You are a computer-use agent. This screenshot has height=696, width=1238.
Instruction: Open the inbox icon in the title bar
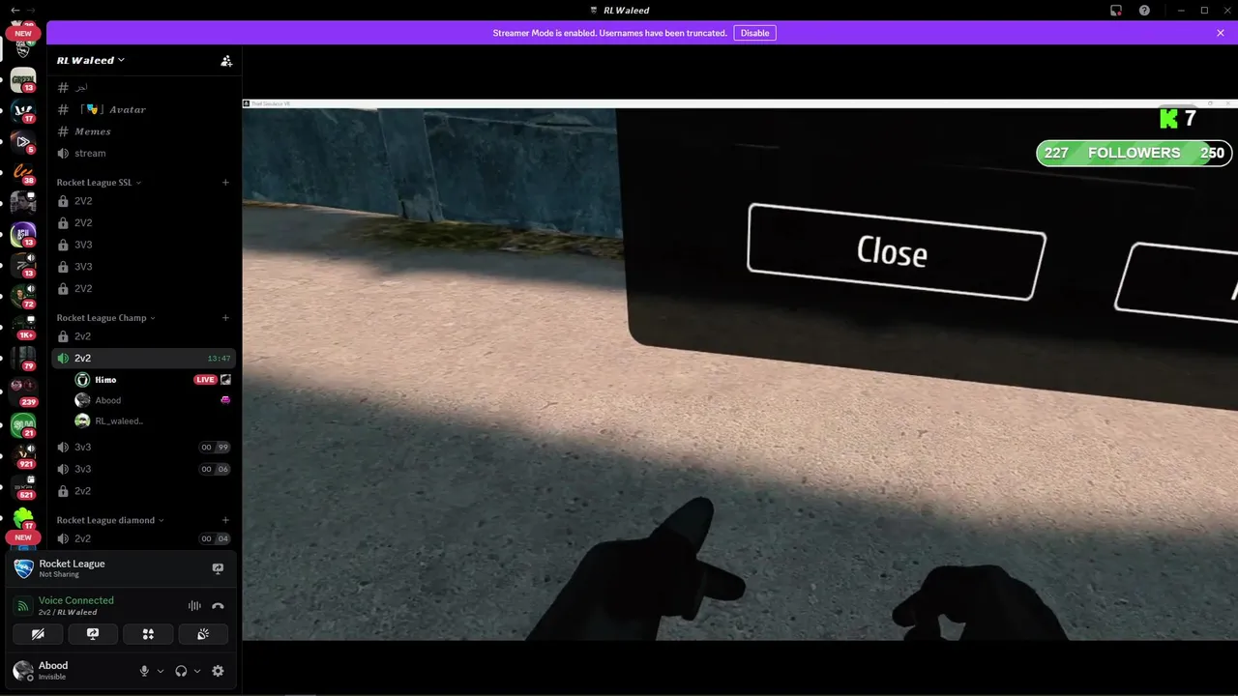[1116, 10]
